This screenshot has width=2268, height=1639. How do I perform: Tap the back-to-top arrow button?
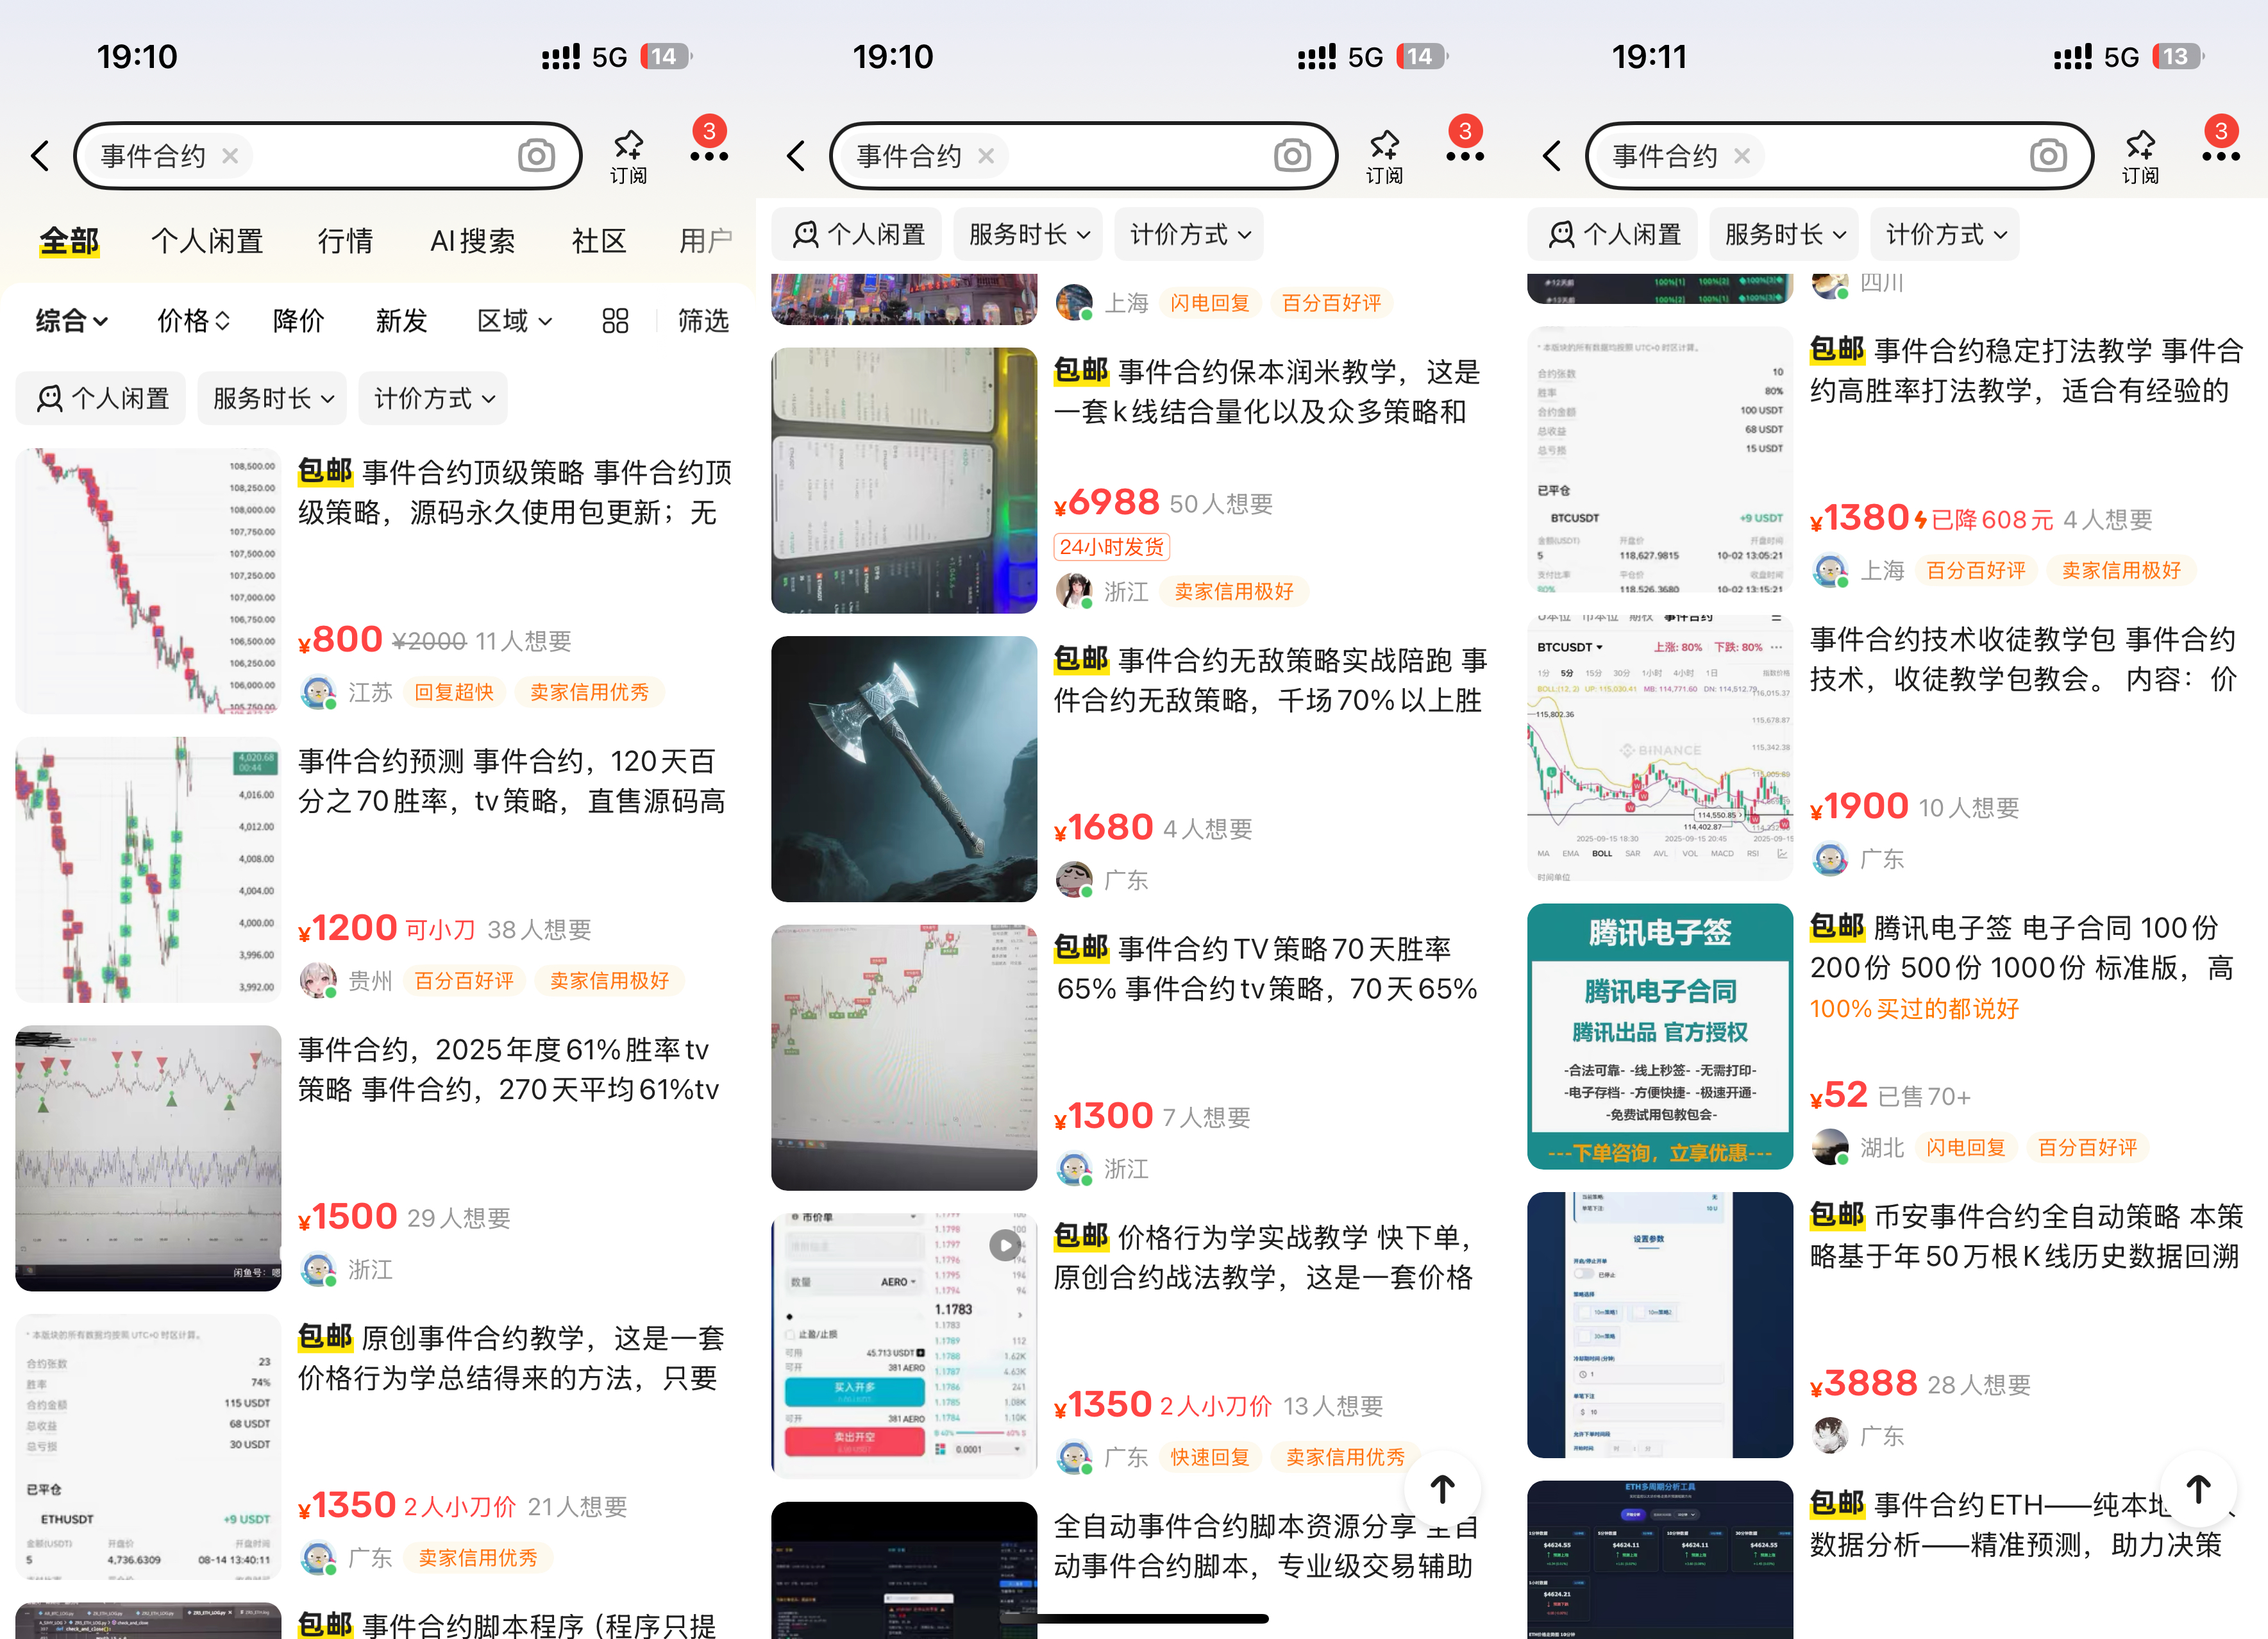click(x=1443, y=1489)
